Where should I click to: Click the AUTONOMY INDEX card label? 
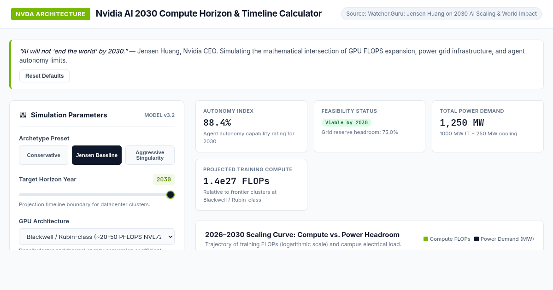(x=229, y=111)
